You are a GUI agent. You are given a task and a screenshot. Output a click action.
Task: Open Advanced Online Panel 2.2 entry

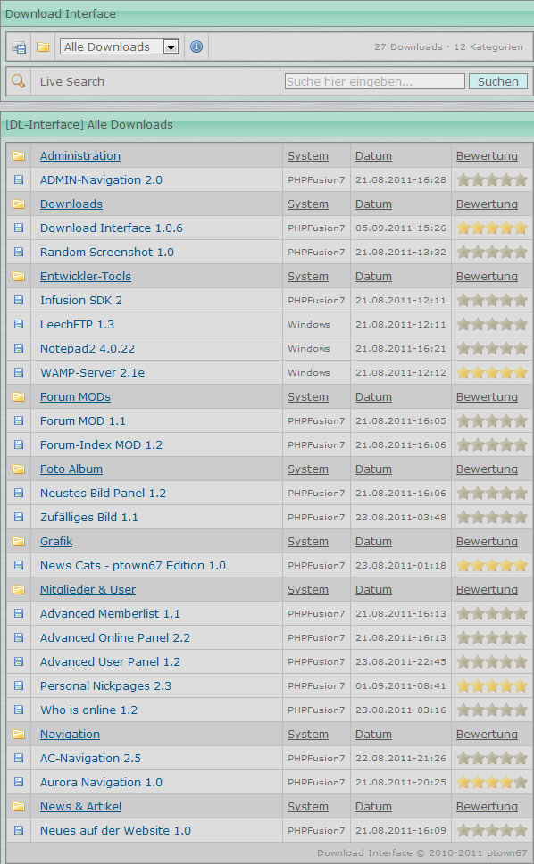point(114,637)
